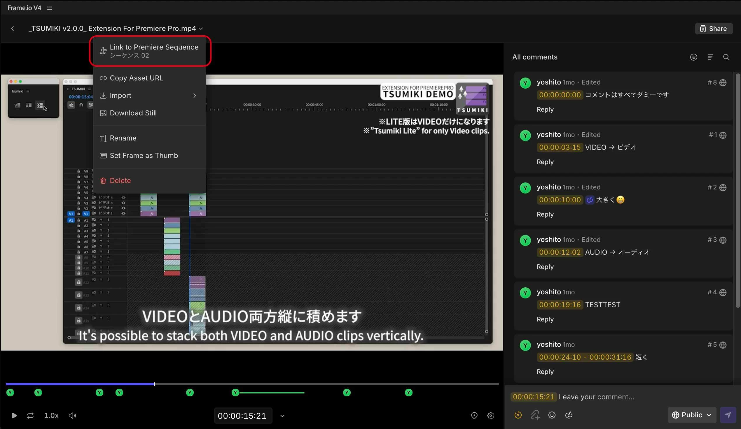Expand the timecode format chevron

(282, 416)
